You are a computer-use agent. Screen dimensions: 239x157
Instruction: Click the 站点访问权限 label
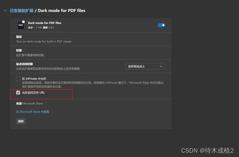[24, 64]
